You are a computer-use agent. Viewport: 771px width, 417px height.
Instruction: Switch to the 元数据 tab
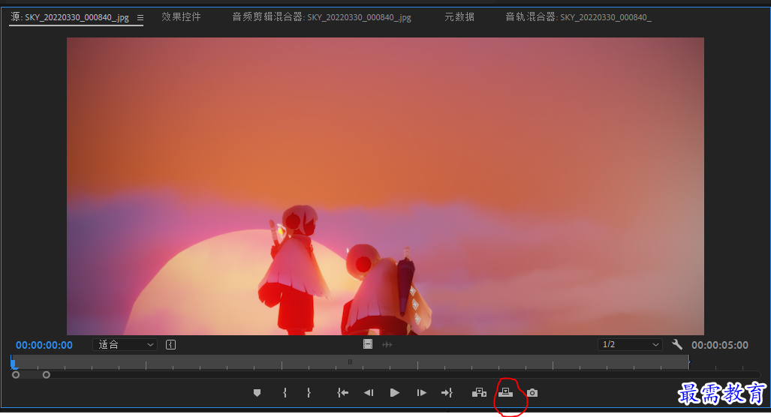[459, 16]
